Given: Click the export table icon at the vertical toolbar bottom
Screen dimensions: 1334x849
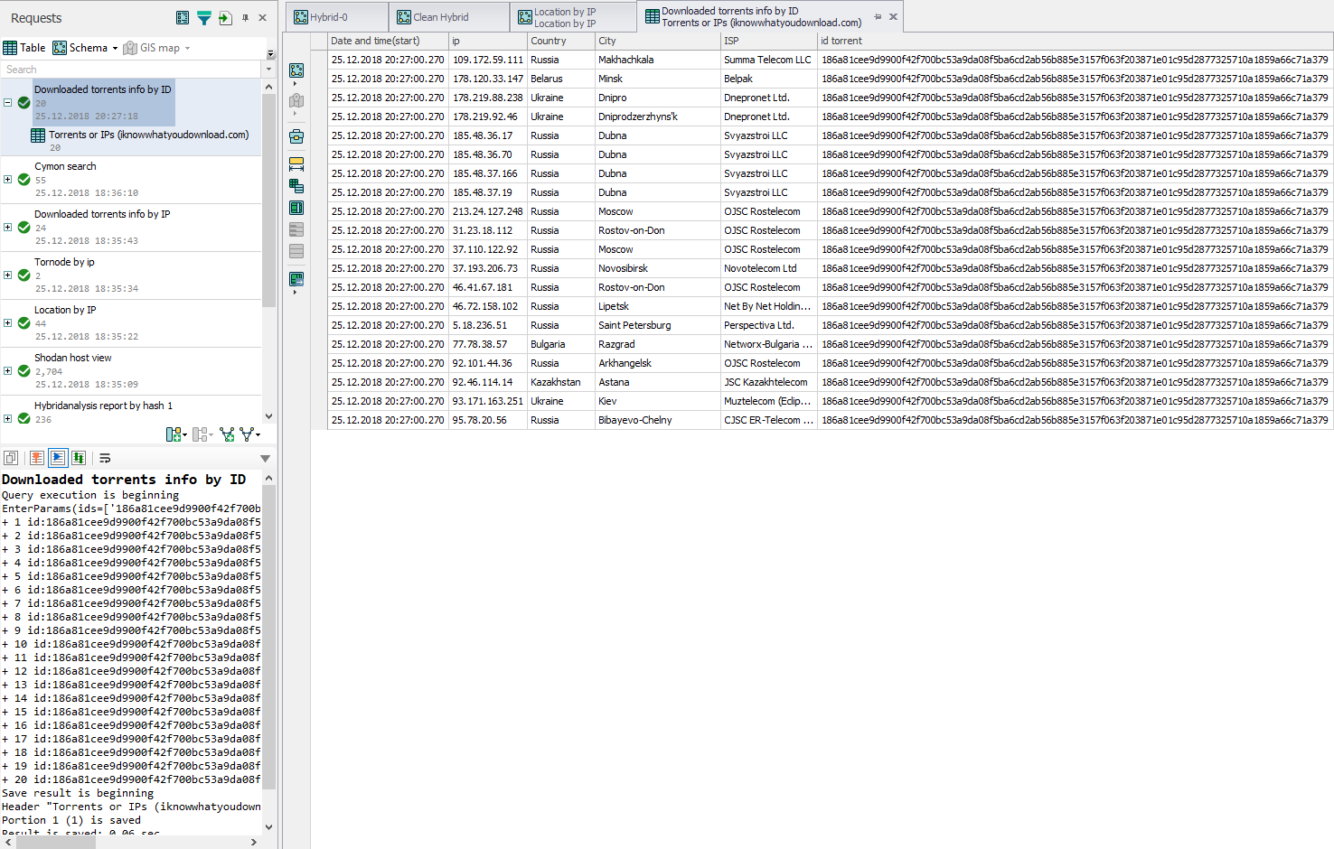Looking at the screenshot, I should point(296,279).
